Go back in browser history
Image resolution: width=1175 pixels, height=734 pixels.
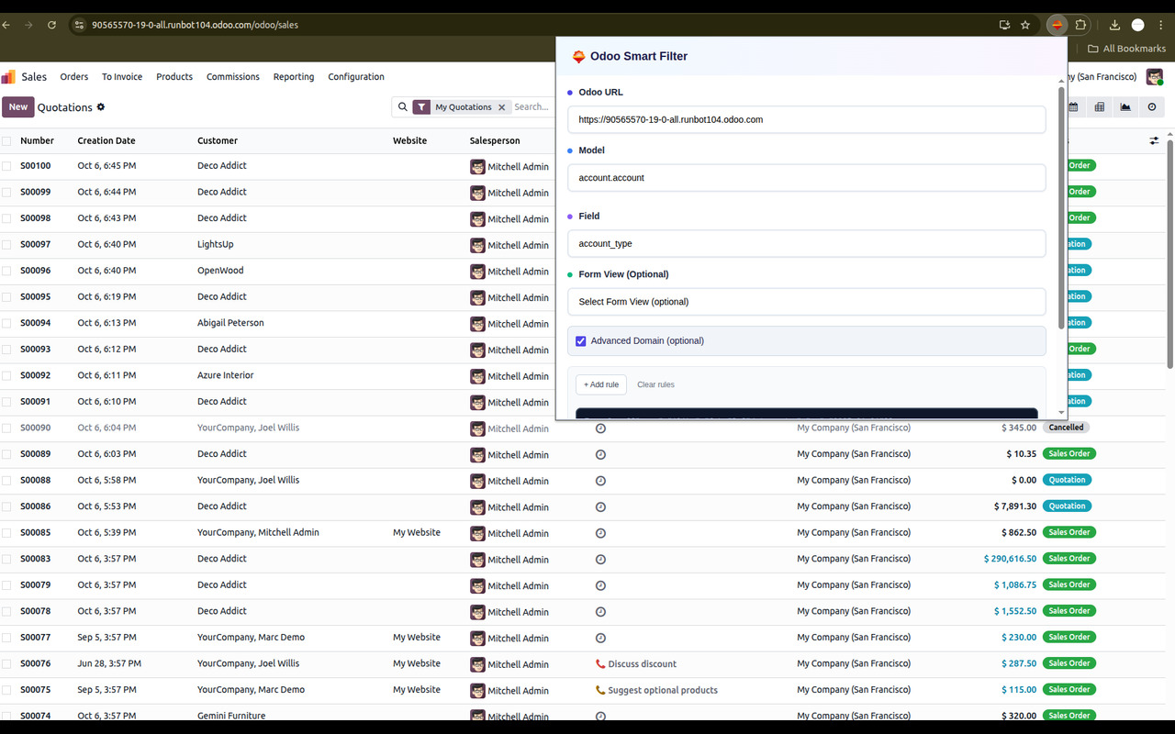pyautogui.click(x=6, y=25)
